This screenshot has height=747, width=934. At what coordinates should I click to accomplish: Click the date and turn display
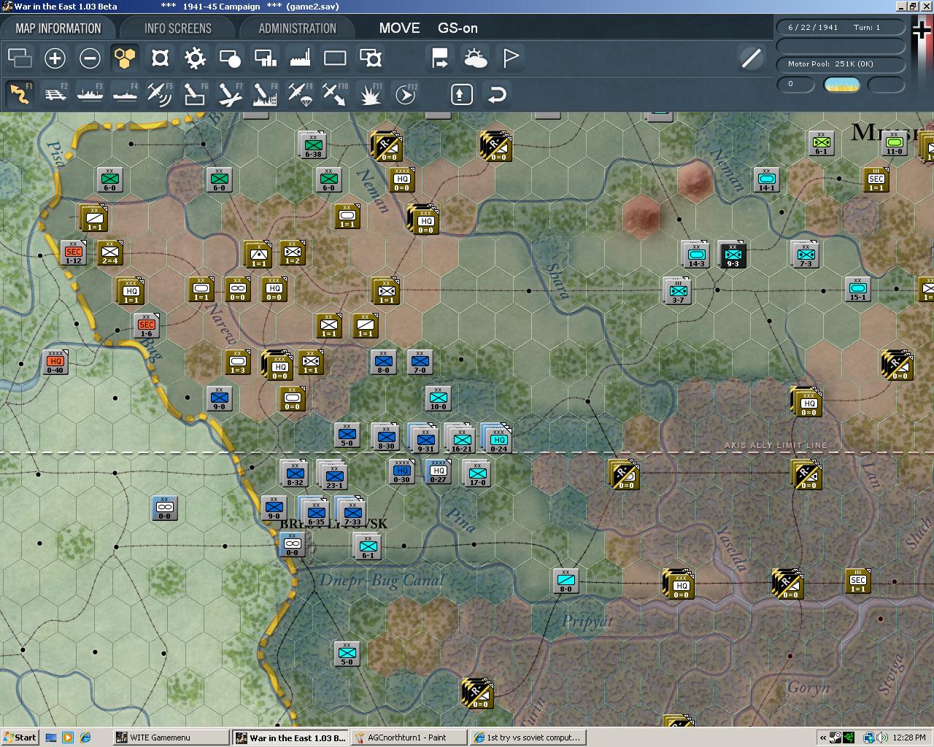[x=841, y=28]
